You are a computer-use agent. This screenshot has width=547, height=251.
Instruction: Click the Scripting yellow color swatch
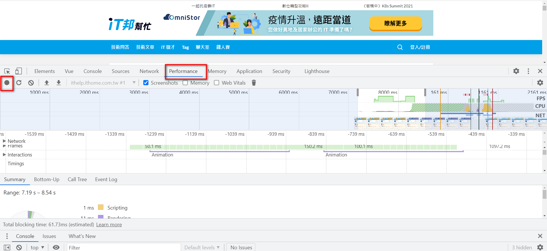point(101,207)
